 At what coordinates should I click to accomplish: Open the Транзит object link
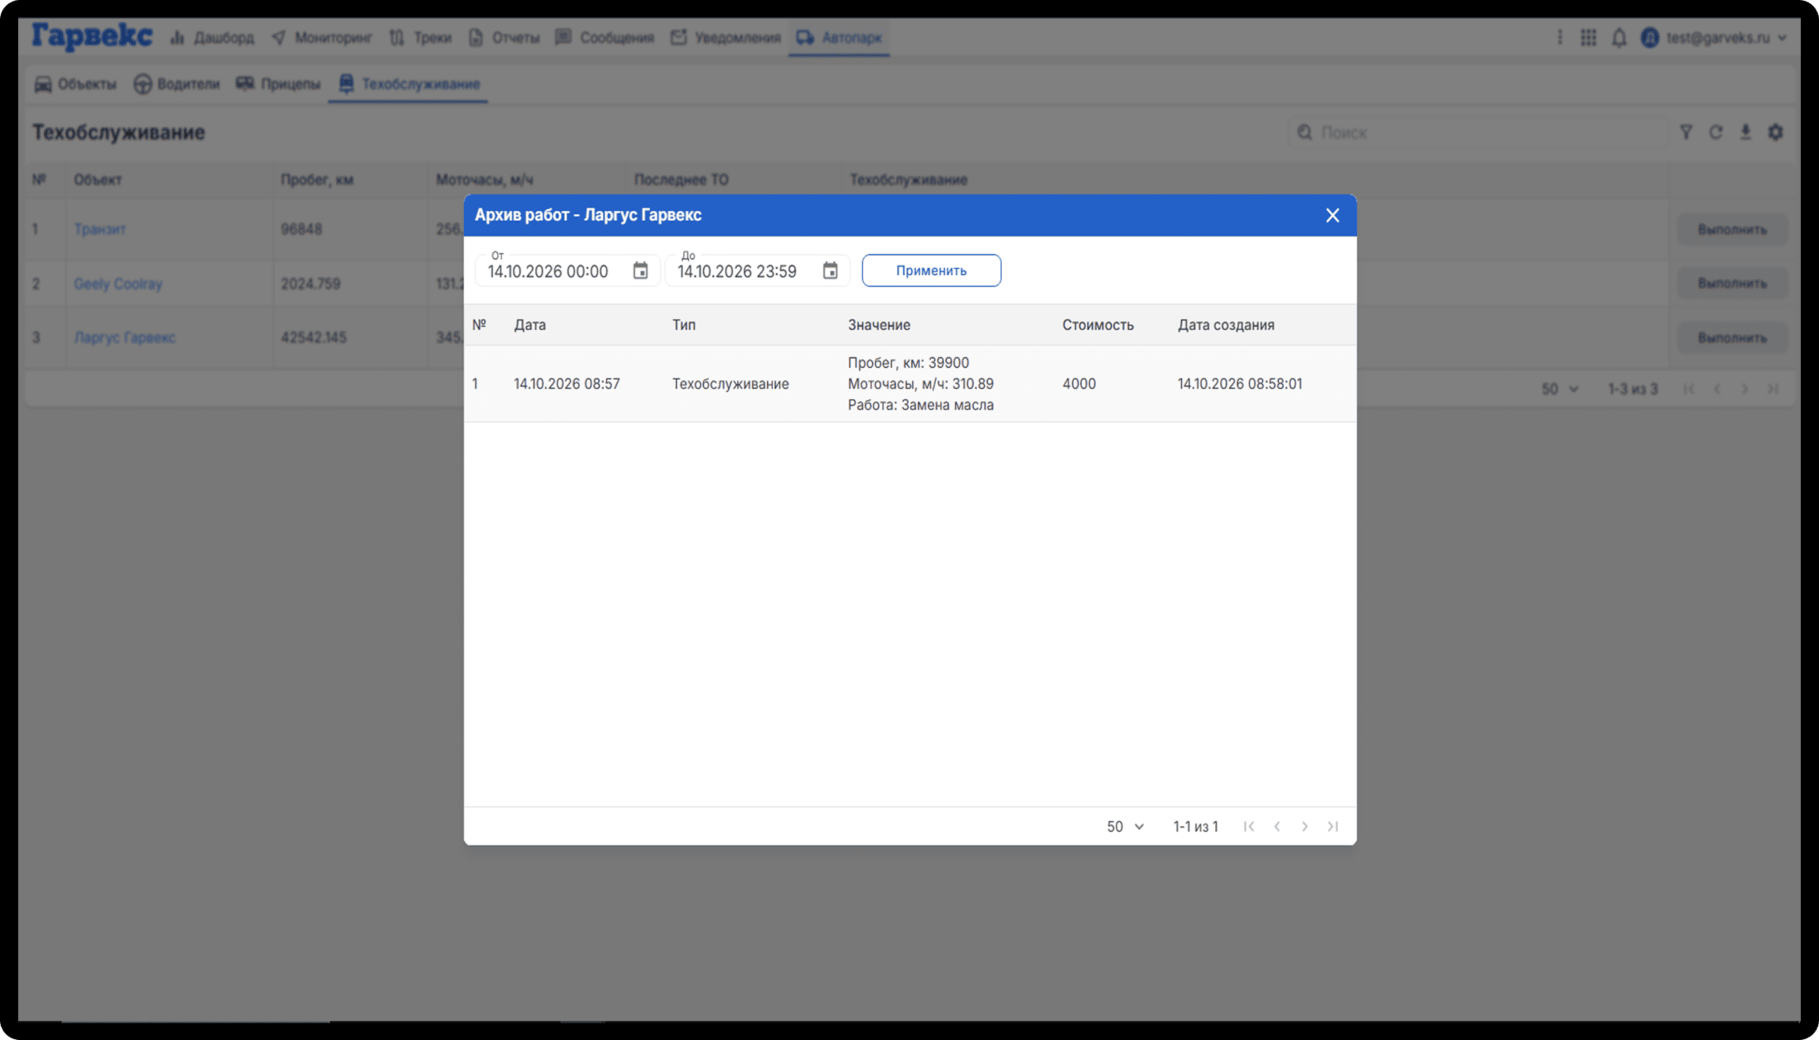point(100,230)
